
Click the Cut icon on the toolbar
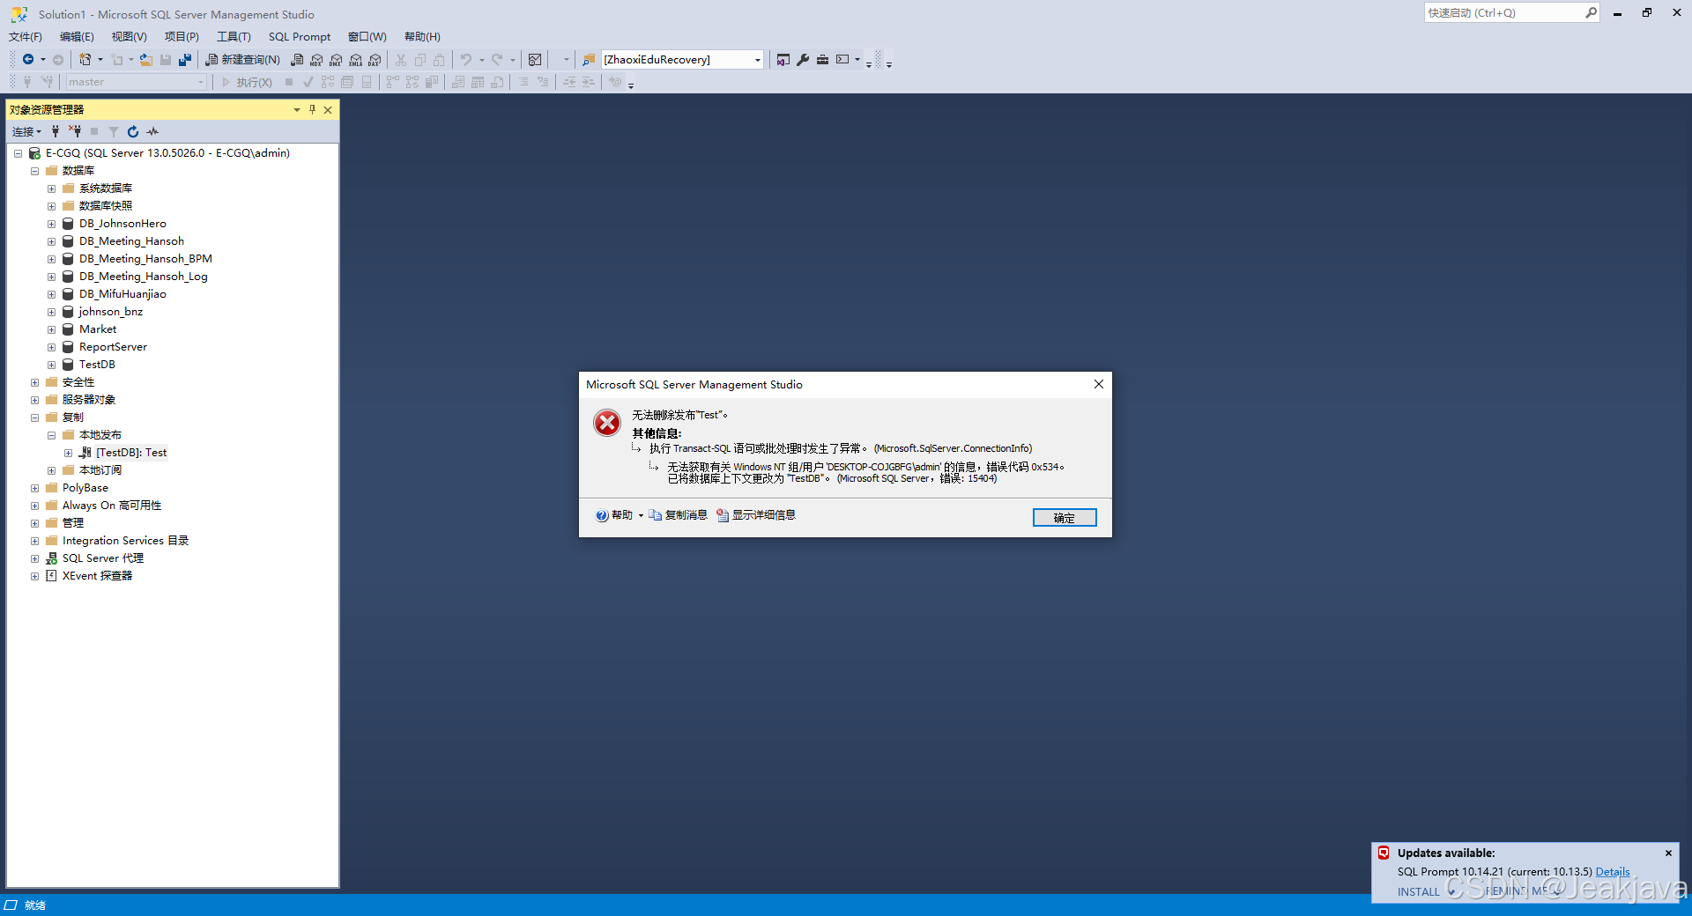click(x=400, y=59)
